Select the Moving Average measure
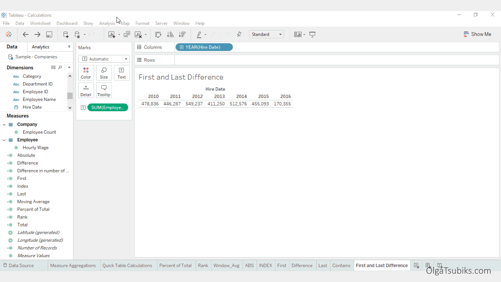Viewport: 501px width, 282px height. click(33, 202)
